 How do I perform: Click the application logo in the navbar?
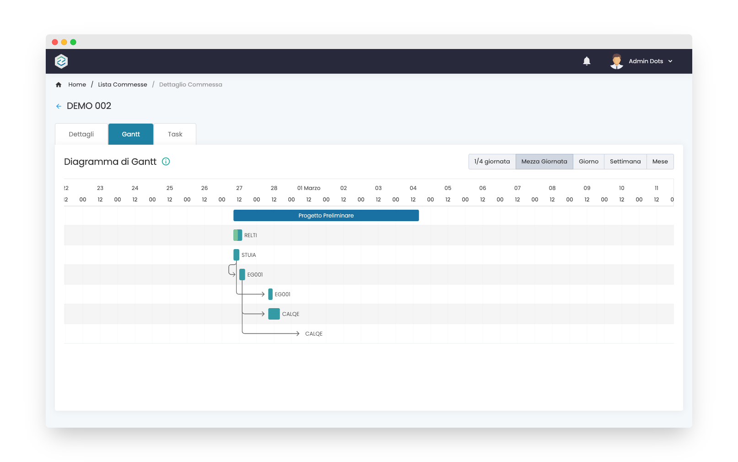(x=61, y=61)
